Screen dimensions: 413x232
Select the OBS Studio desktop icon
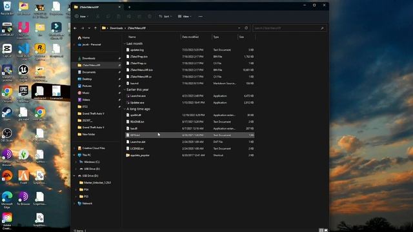tap(7, 135)
